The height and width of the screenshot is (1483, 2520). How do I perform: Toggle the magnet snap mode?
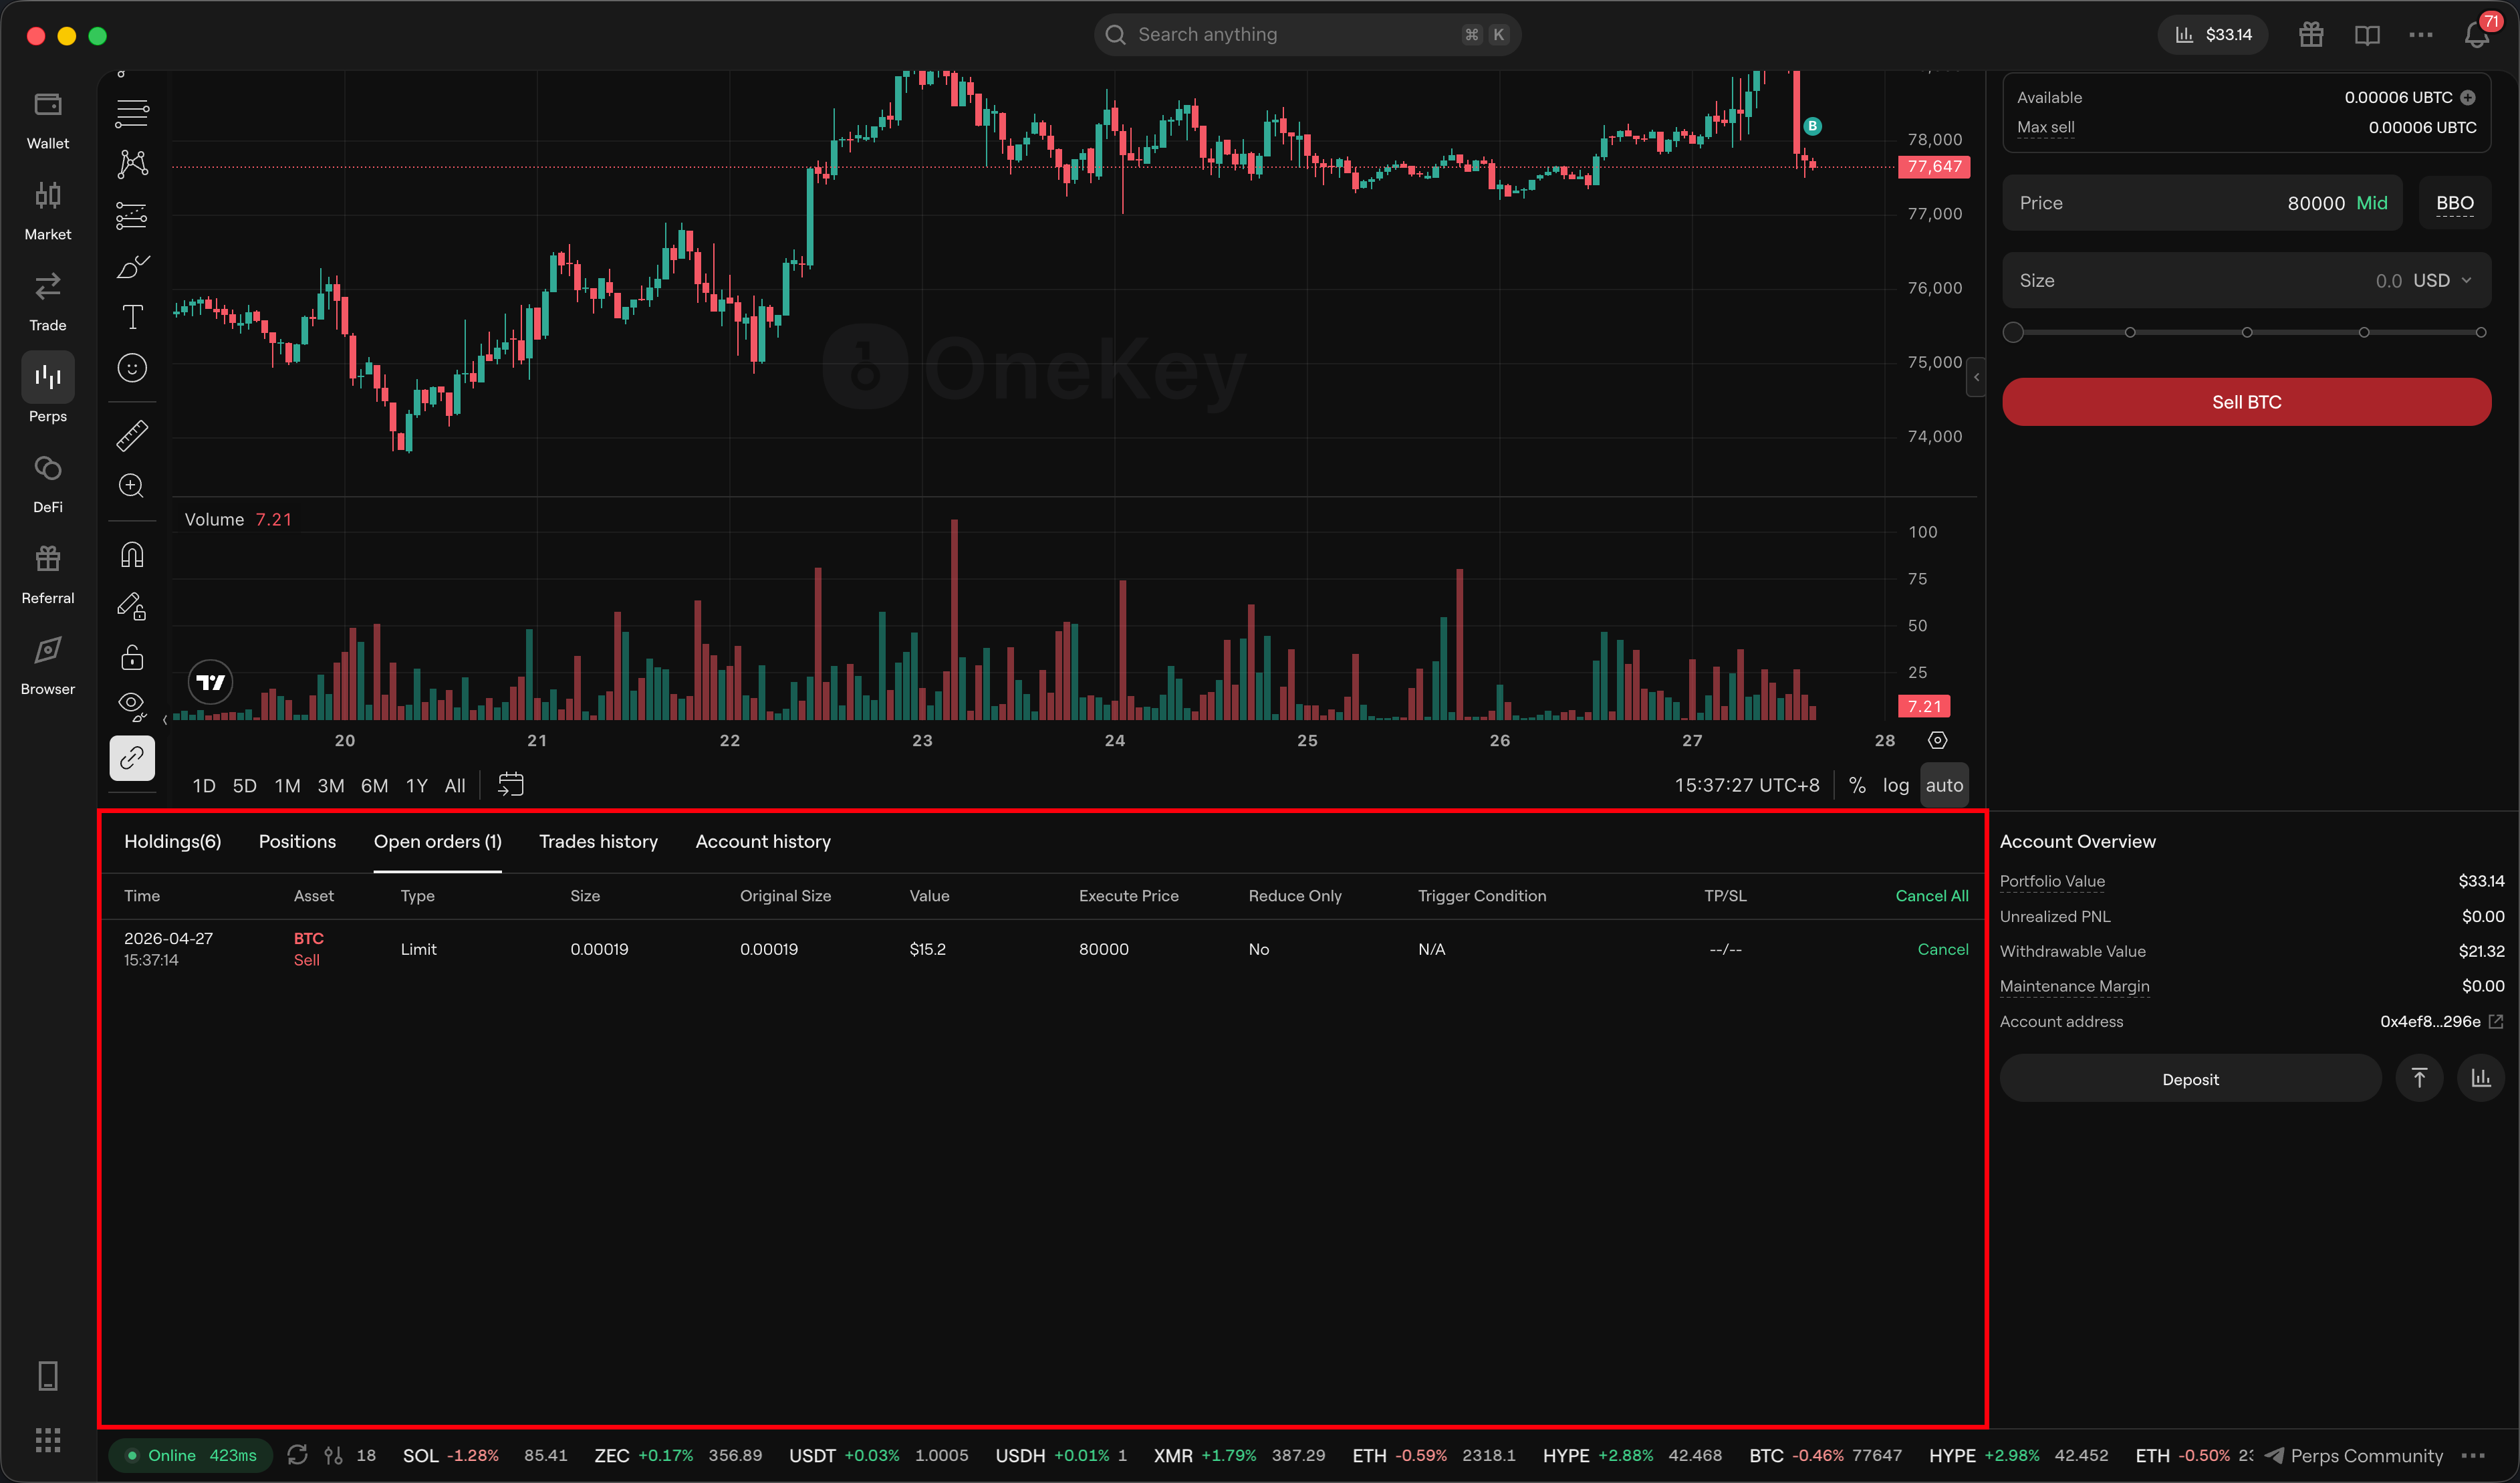132,554
